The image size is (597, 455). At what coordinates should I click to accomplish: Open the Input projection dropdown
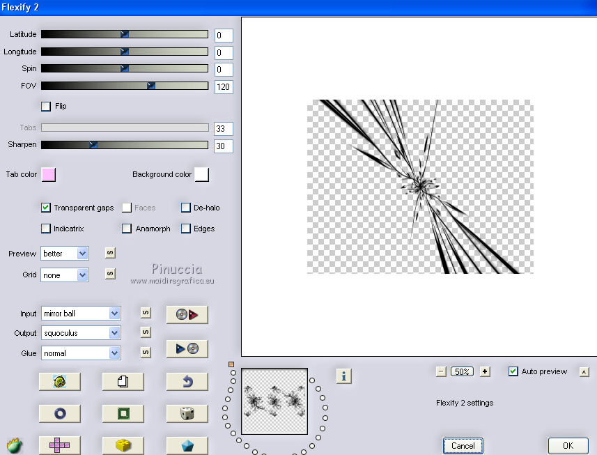(81, 314)
